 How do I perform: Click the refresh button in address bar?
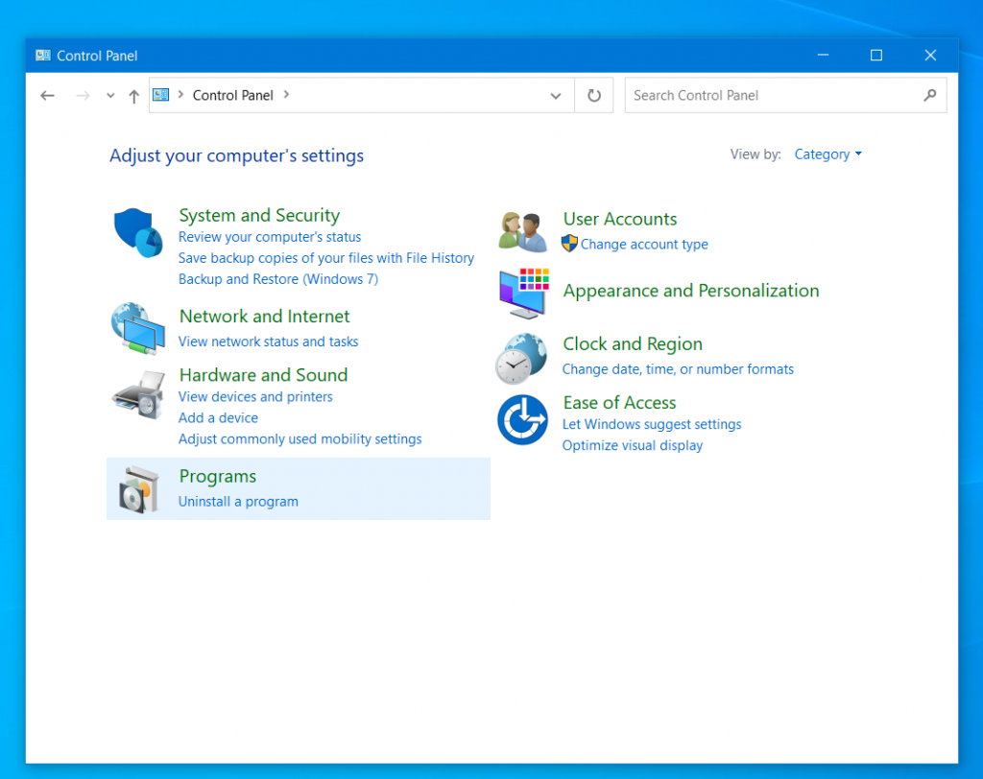(x=592, y=95)
